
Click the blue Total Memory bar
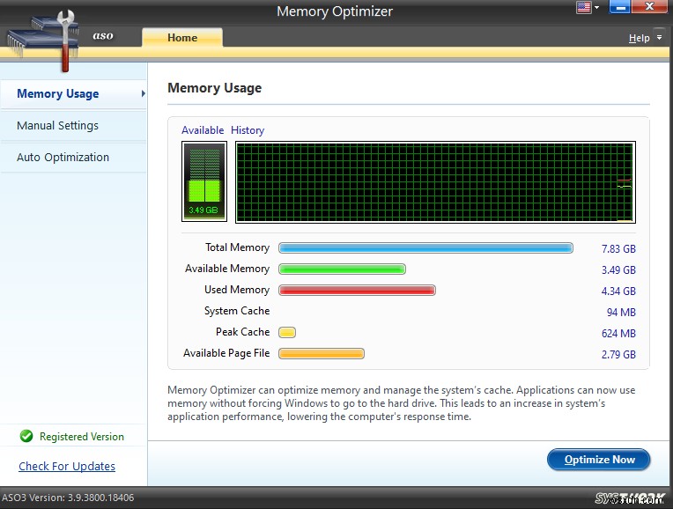pyautogui.click(x=425, y=248)
